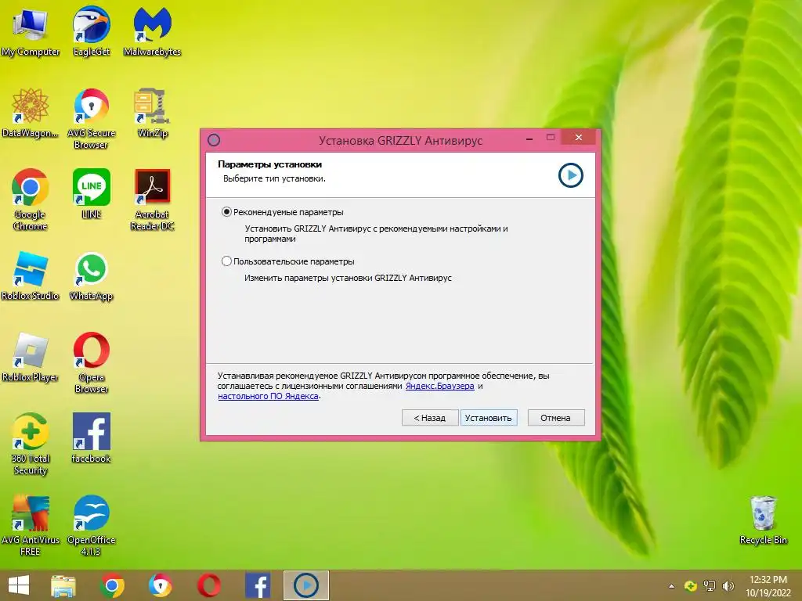The image size is (802, 601).
Task: Launch Roblox Studio desktop shortcut
Action: [x=31, y=276]
